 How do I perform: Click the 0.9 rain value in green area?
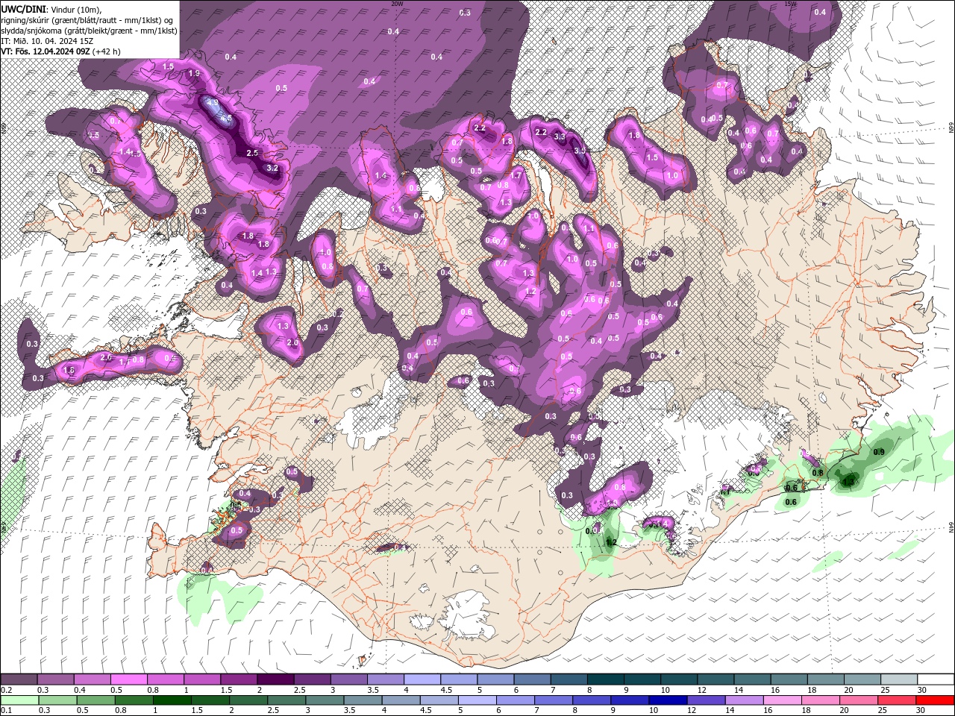coord(879,452)
